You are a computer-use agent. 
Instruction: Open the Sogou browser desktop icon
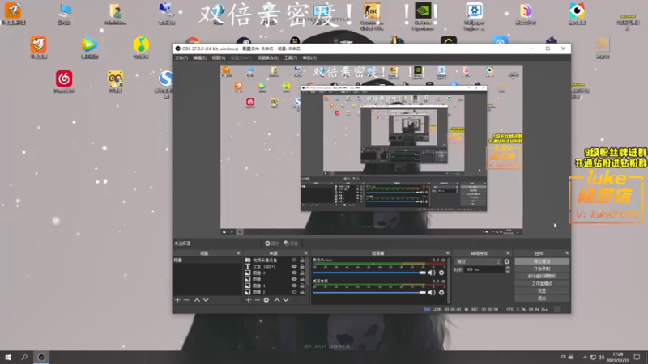coord(166,83)
